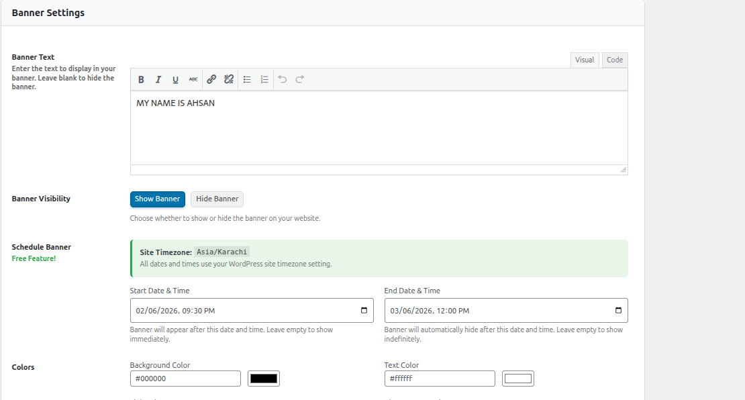The image size is (745, 400).
Task: Click inside the Text Color hex field
Action: coord(440,378)
